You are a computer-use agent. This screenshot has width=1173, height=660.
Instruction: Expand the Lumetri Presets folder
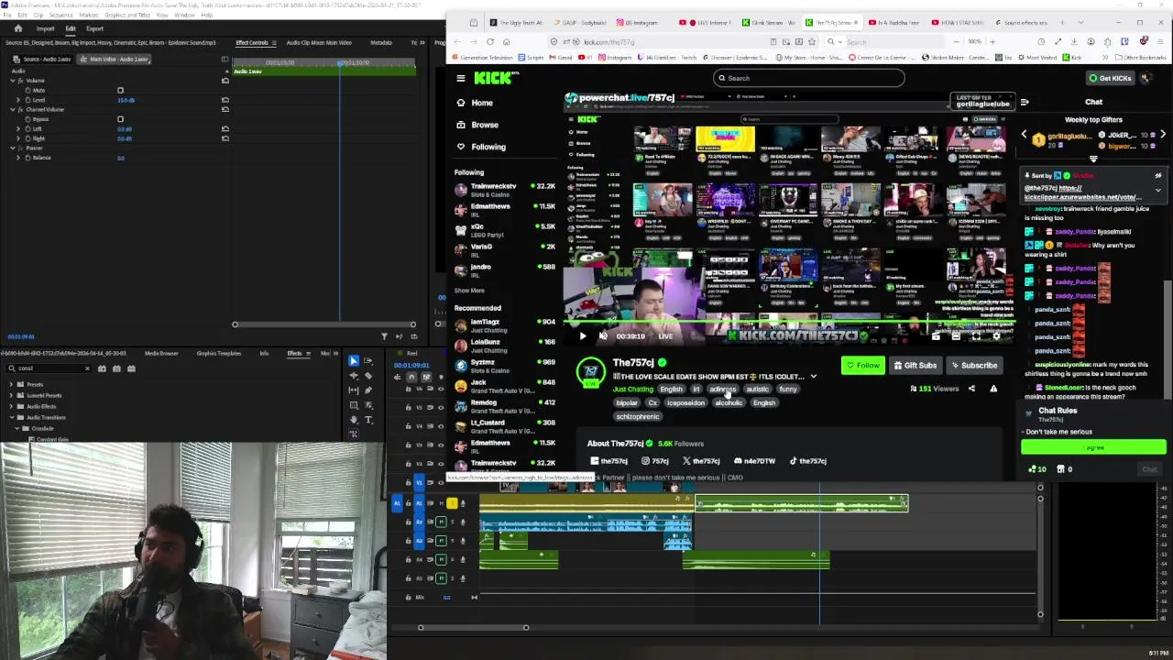tap(12, 396)
